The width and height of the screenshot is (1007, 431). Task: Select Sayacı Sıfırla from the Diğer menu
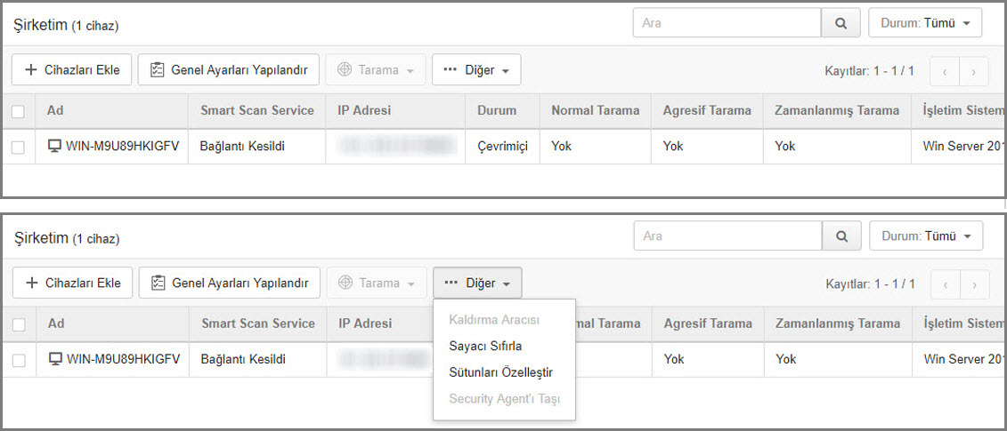coord(485,346)
